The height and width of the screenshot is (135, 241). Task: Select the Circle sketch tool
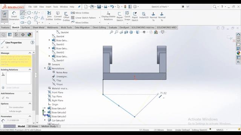[x=29, y=13]
